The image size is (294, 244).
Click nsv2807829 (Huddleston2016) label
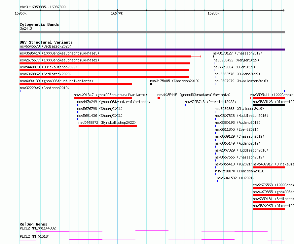(x=241, y=150)
